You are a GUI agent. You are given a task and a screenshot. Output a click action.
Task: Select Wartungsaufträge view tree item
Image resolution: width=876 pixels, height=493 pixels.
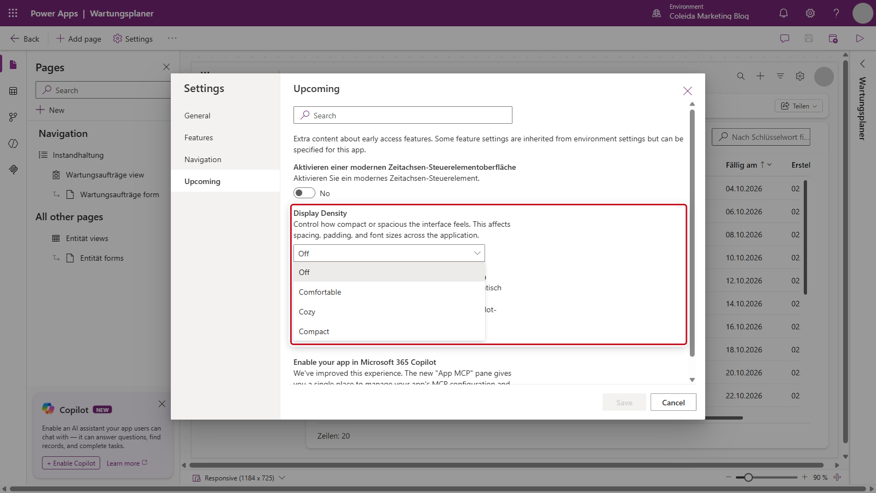(x=105, y=175)
